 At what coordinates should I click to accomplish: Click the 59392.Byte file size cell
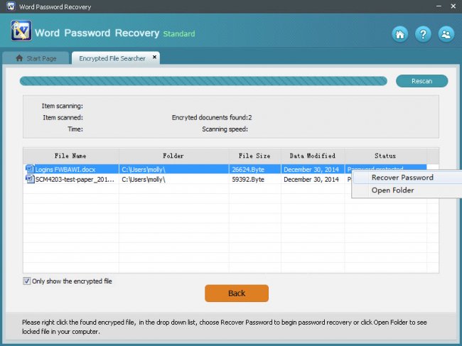pyautogui.click(x=248, y=179)
